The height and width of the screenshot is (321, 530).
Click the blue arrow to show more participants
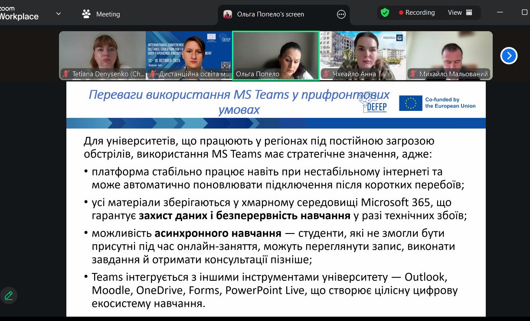(509, 55)
